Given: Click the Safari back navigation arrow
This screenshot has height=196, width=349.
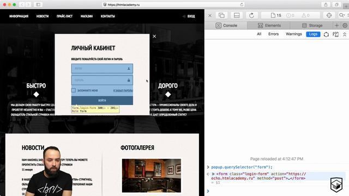Looking at the screenshot, I should (22, 4).
